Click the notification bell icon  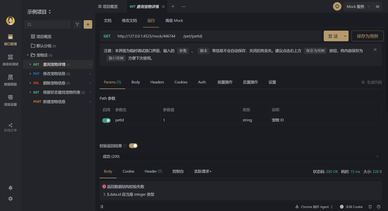(10, 188)
